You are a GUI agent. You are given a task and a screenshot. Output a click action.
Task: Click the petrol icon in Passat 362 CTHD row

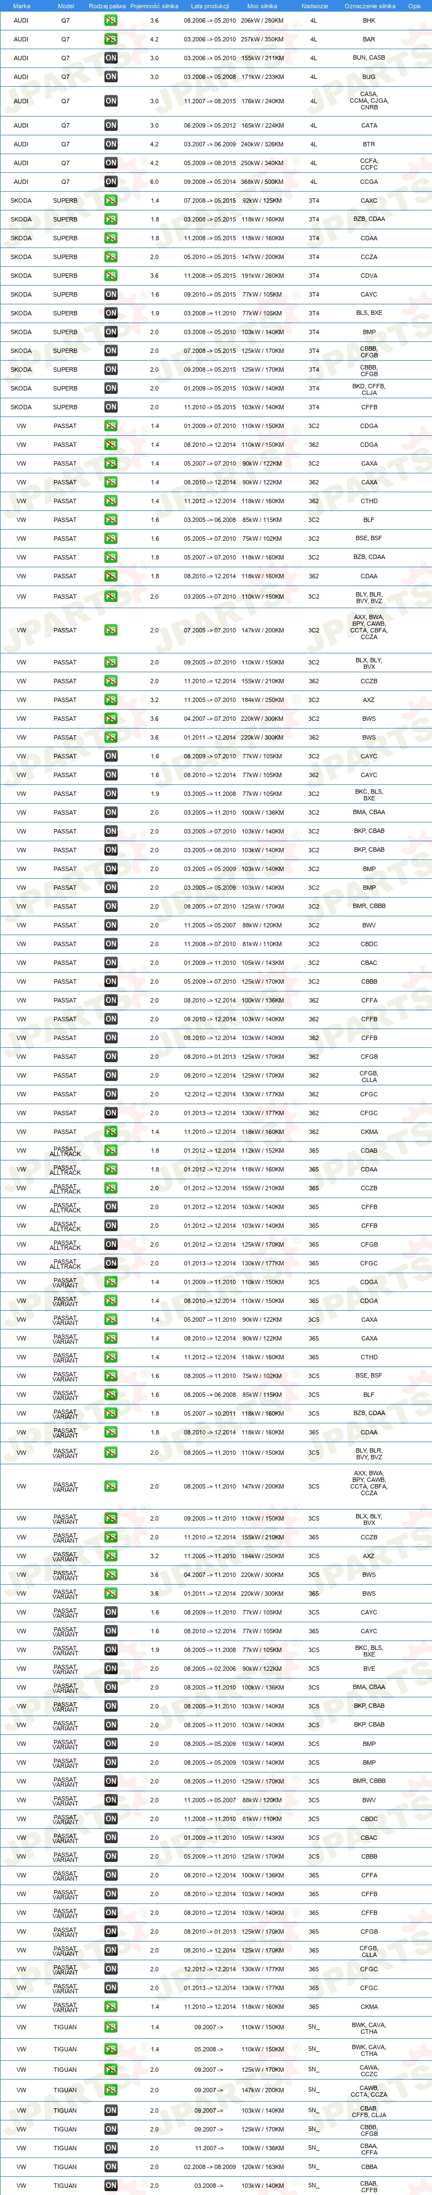click(111, 501)
